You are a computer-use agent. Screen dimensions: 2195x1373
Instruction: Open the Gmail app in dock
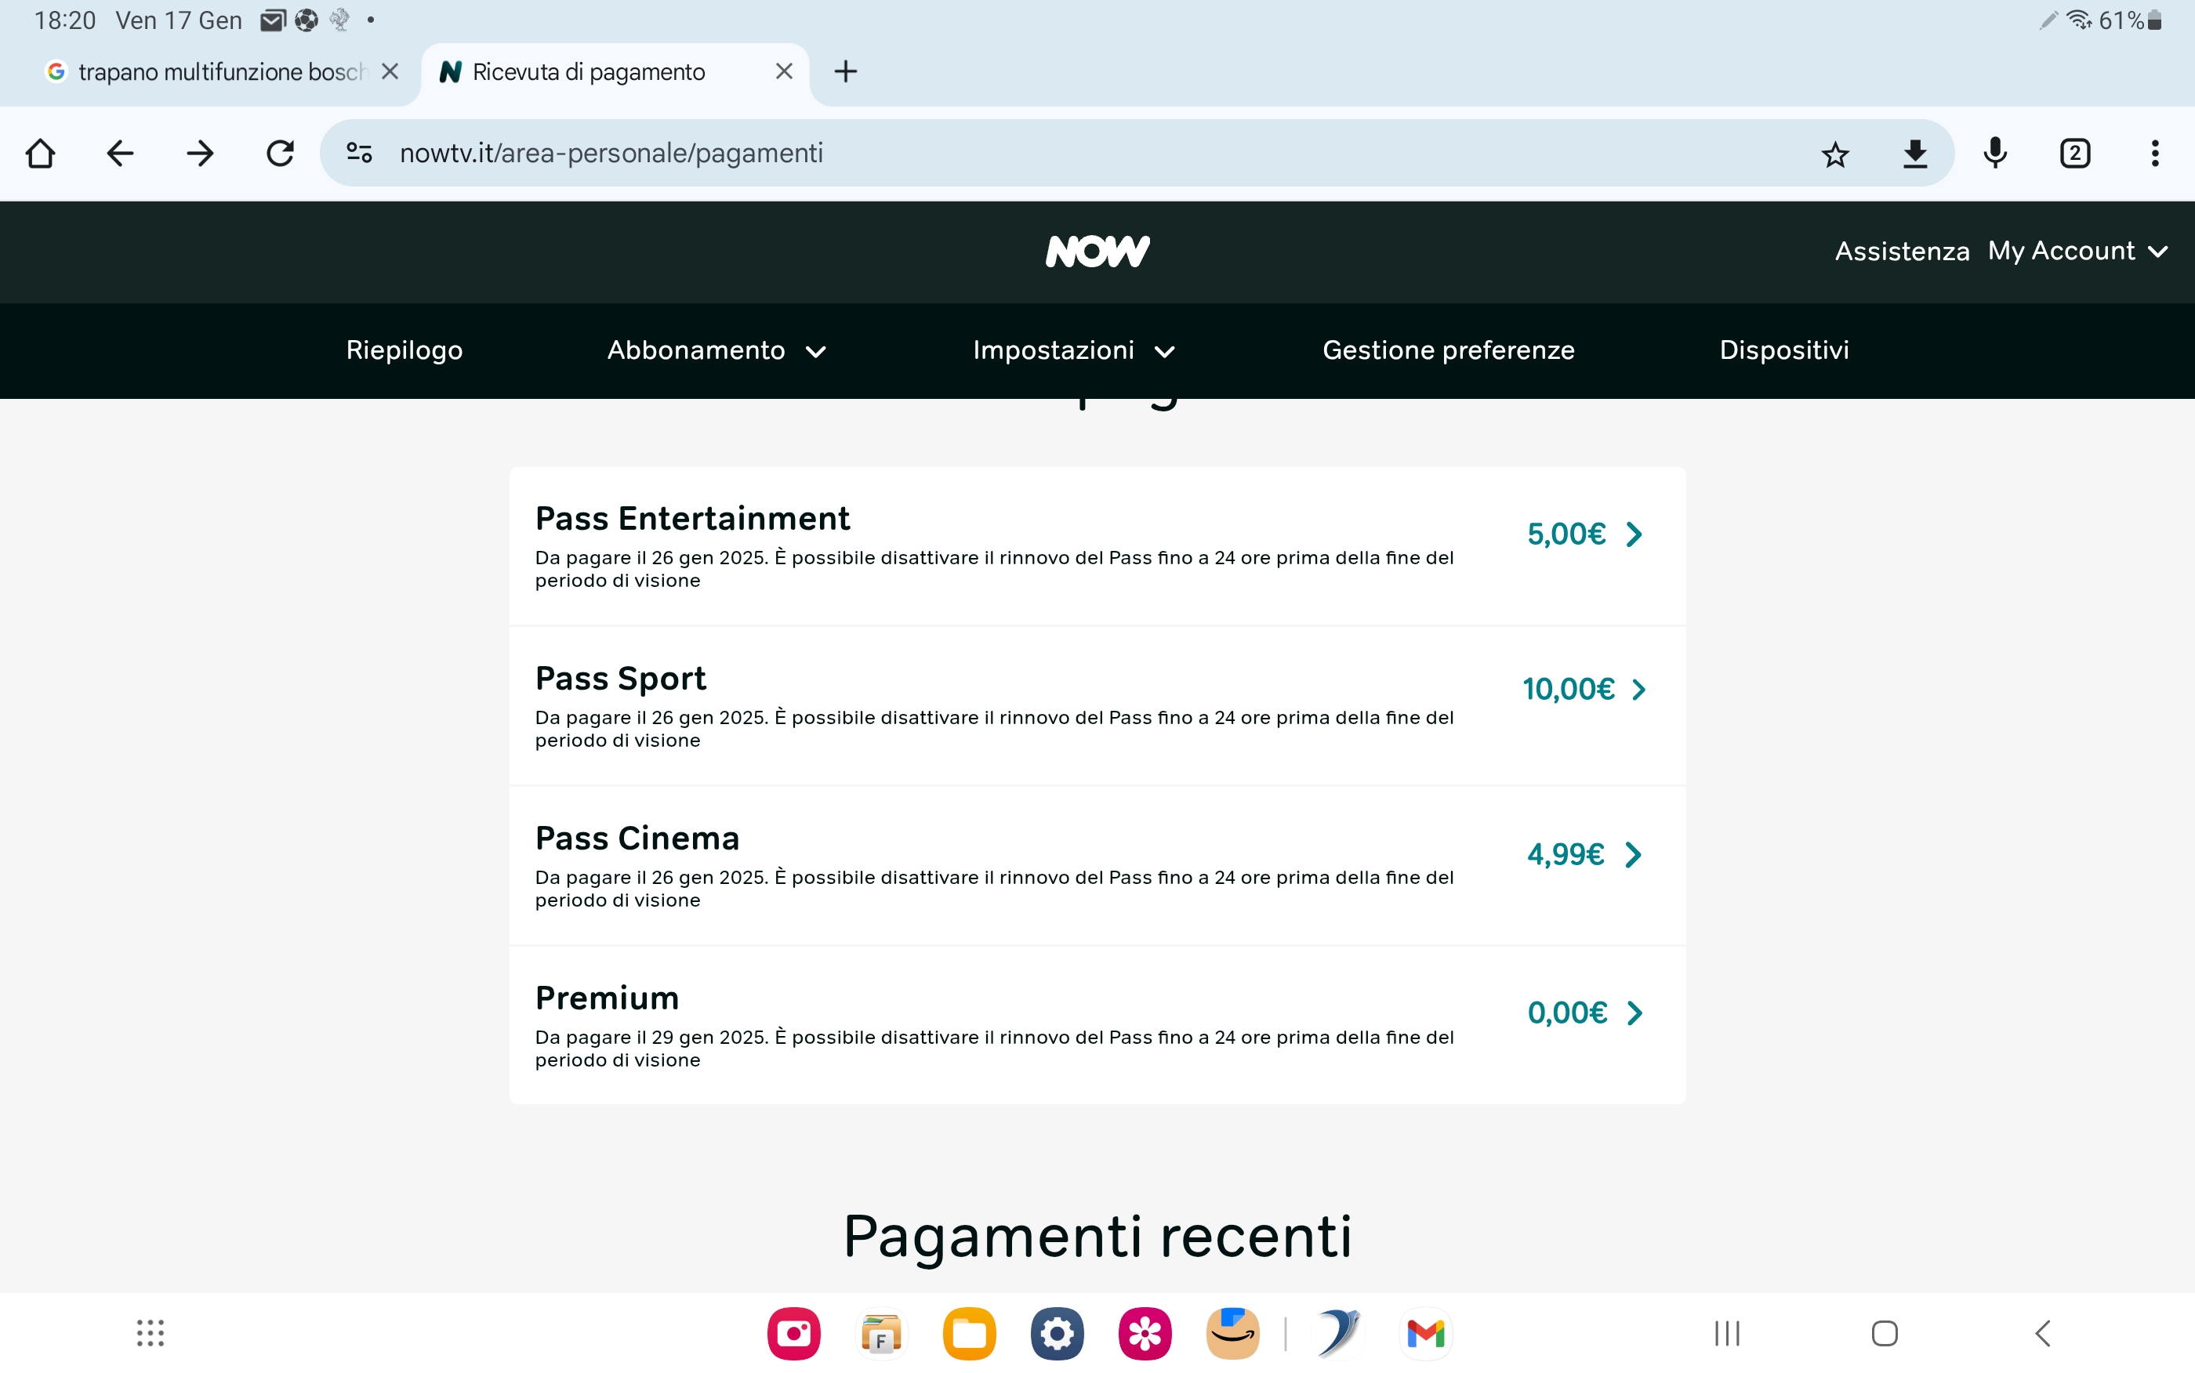coord(1426,1333)
